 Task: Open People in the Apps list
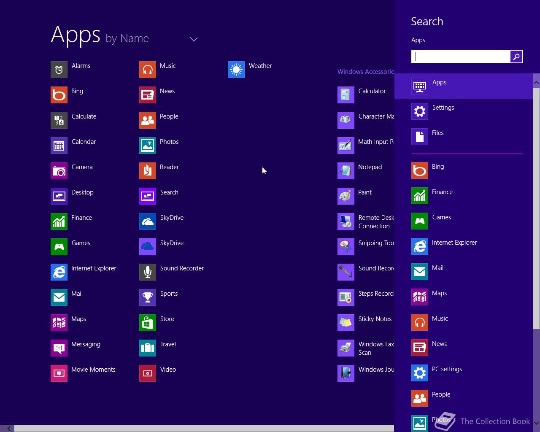click(x=148, y=120)
